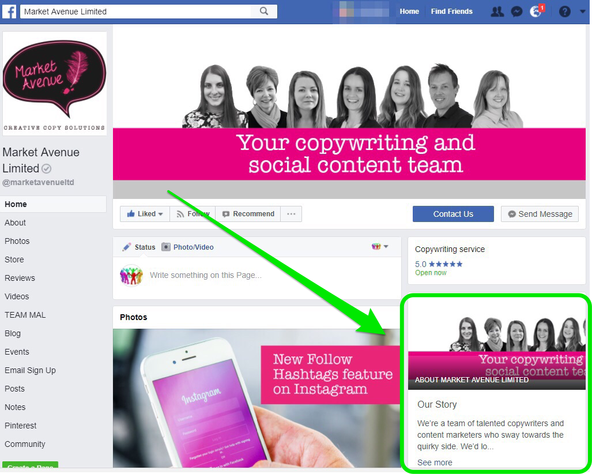Open notifications globe icon
The width and height of the screenshot is (592, 474).
(536, 12)
